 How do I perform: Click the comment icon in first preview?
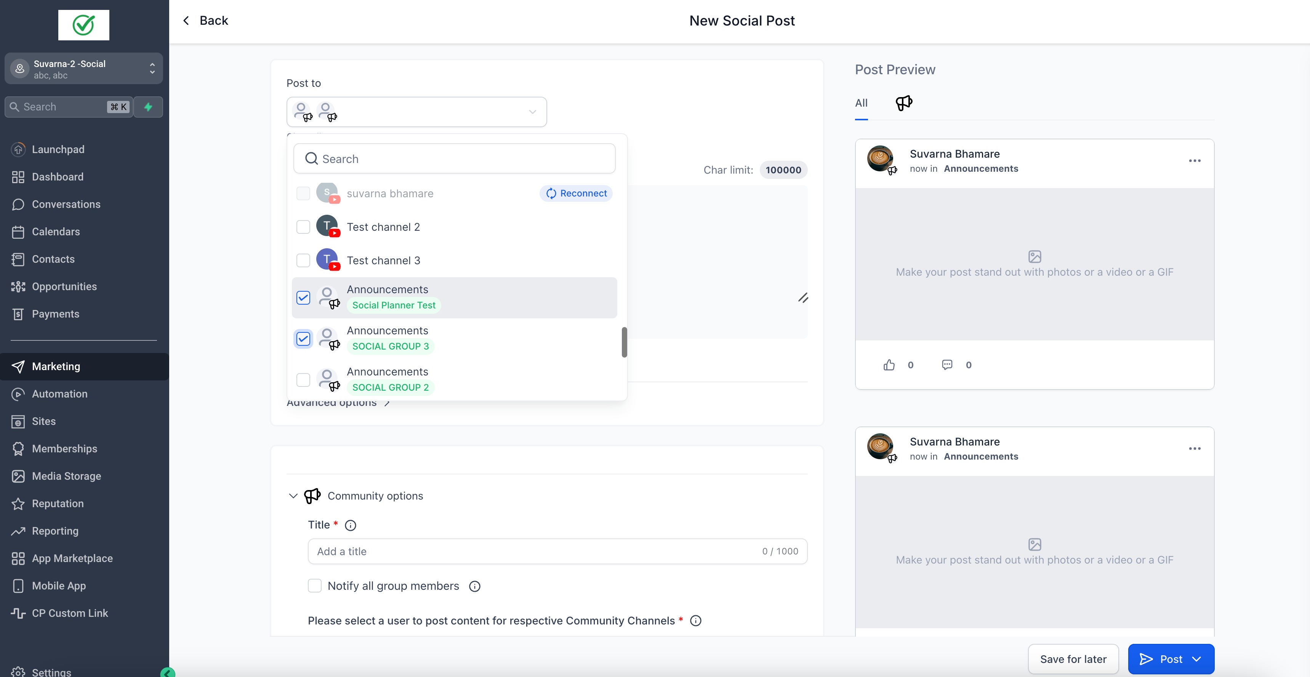click(x=946, y=365)
